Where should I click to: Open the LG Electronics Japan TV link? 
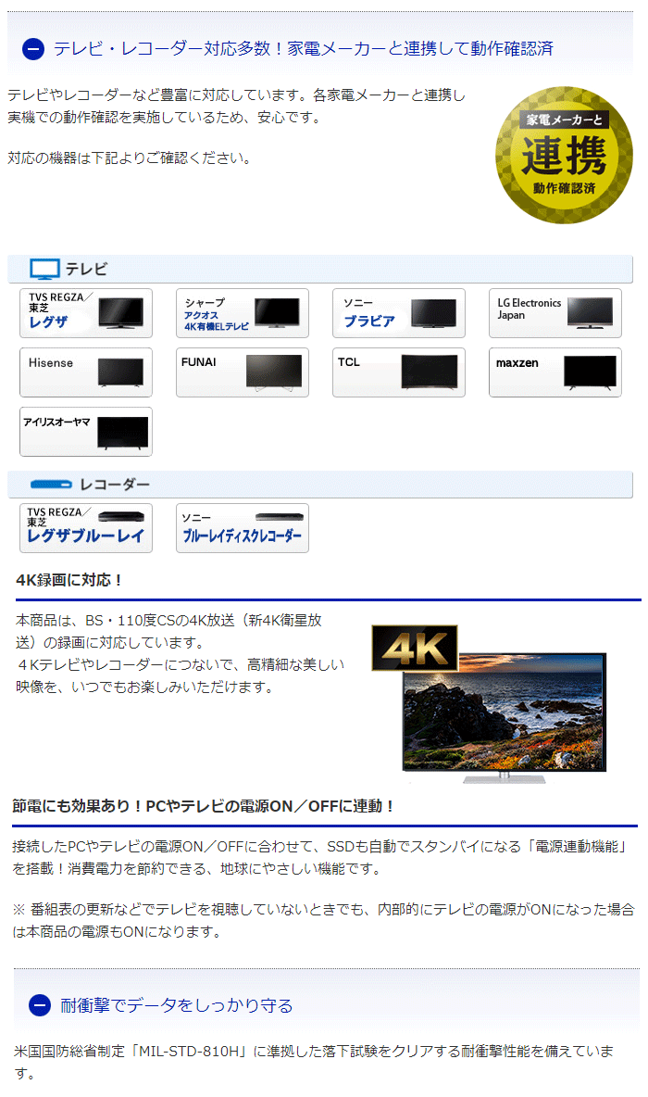pyautogui.click(x=555, y=313)
